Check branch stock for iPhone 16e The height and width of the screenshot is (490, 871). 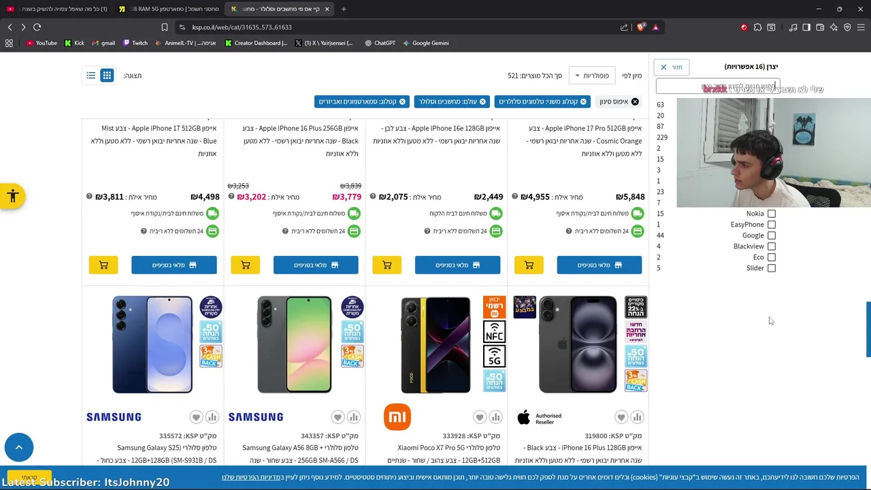[x=457, y=265]
